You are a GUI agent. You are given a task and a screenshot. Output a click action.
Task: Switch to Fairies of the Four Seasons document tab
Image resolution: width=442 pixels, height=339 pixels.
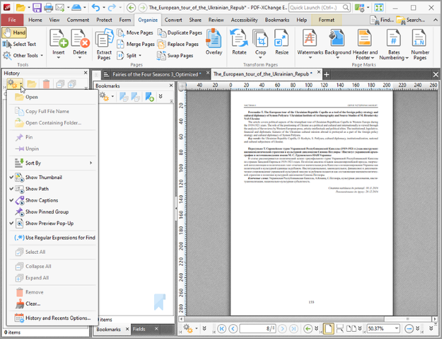coord(155,74)
